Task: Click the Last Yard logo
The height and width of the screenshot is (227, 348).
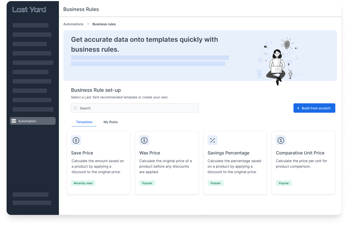Action: 29,10
